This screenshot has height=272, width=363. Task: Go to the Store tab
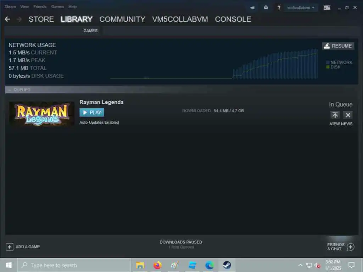click(x=41, y=19)
